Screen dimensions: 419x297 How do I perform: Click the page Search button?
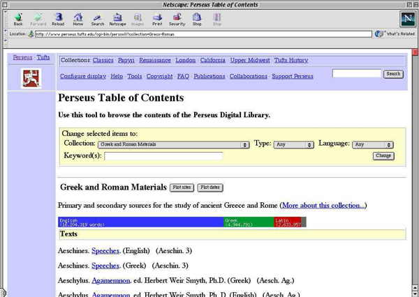click(393, 74)
